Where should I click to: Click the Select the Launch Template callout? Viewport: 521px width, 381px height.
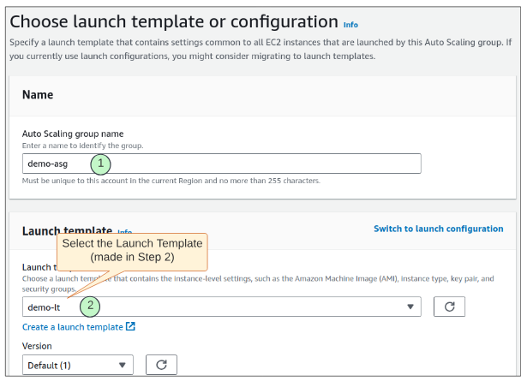point(132,250)
